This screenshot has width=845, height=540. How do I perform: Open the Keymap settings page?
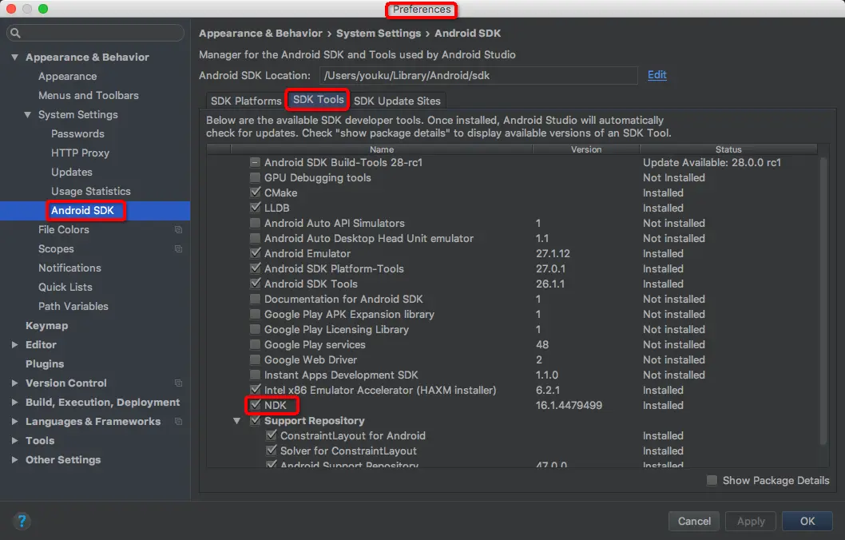[47, 325]
